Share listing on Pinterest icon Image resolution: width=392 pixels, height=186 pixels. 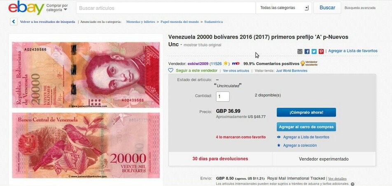click(321, 51)
